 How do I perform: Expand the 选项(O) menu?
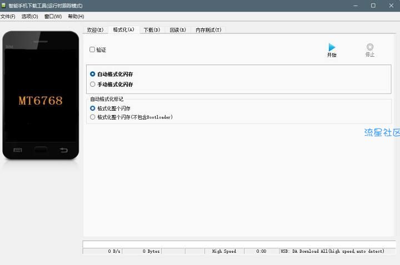[29, 17]
